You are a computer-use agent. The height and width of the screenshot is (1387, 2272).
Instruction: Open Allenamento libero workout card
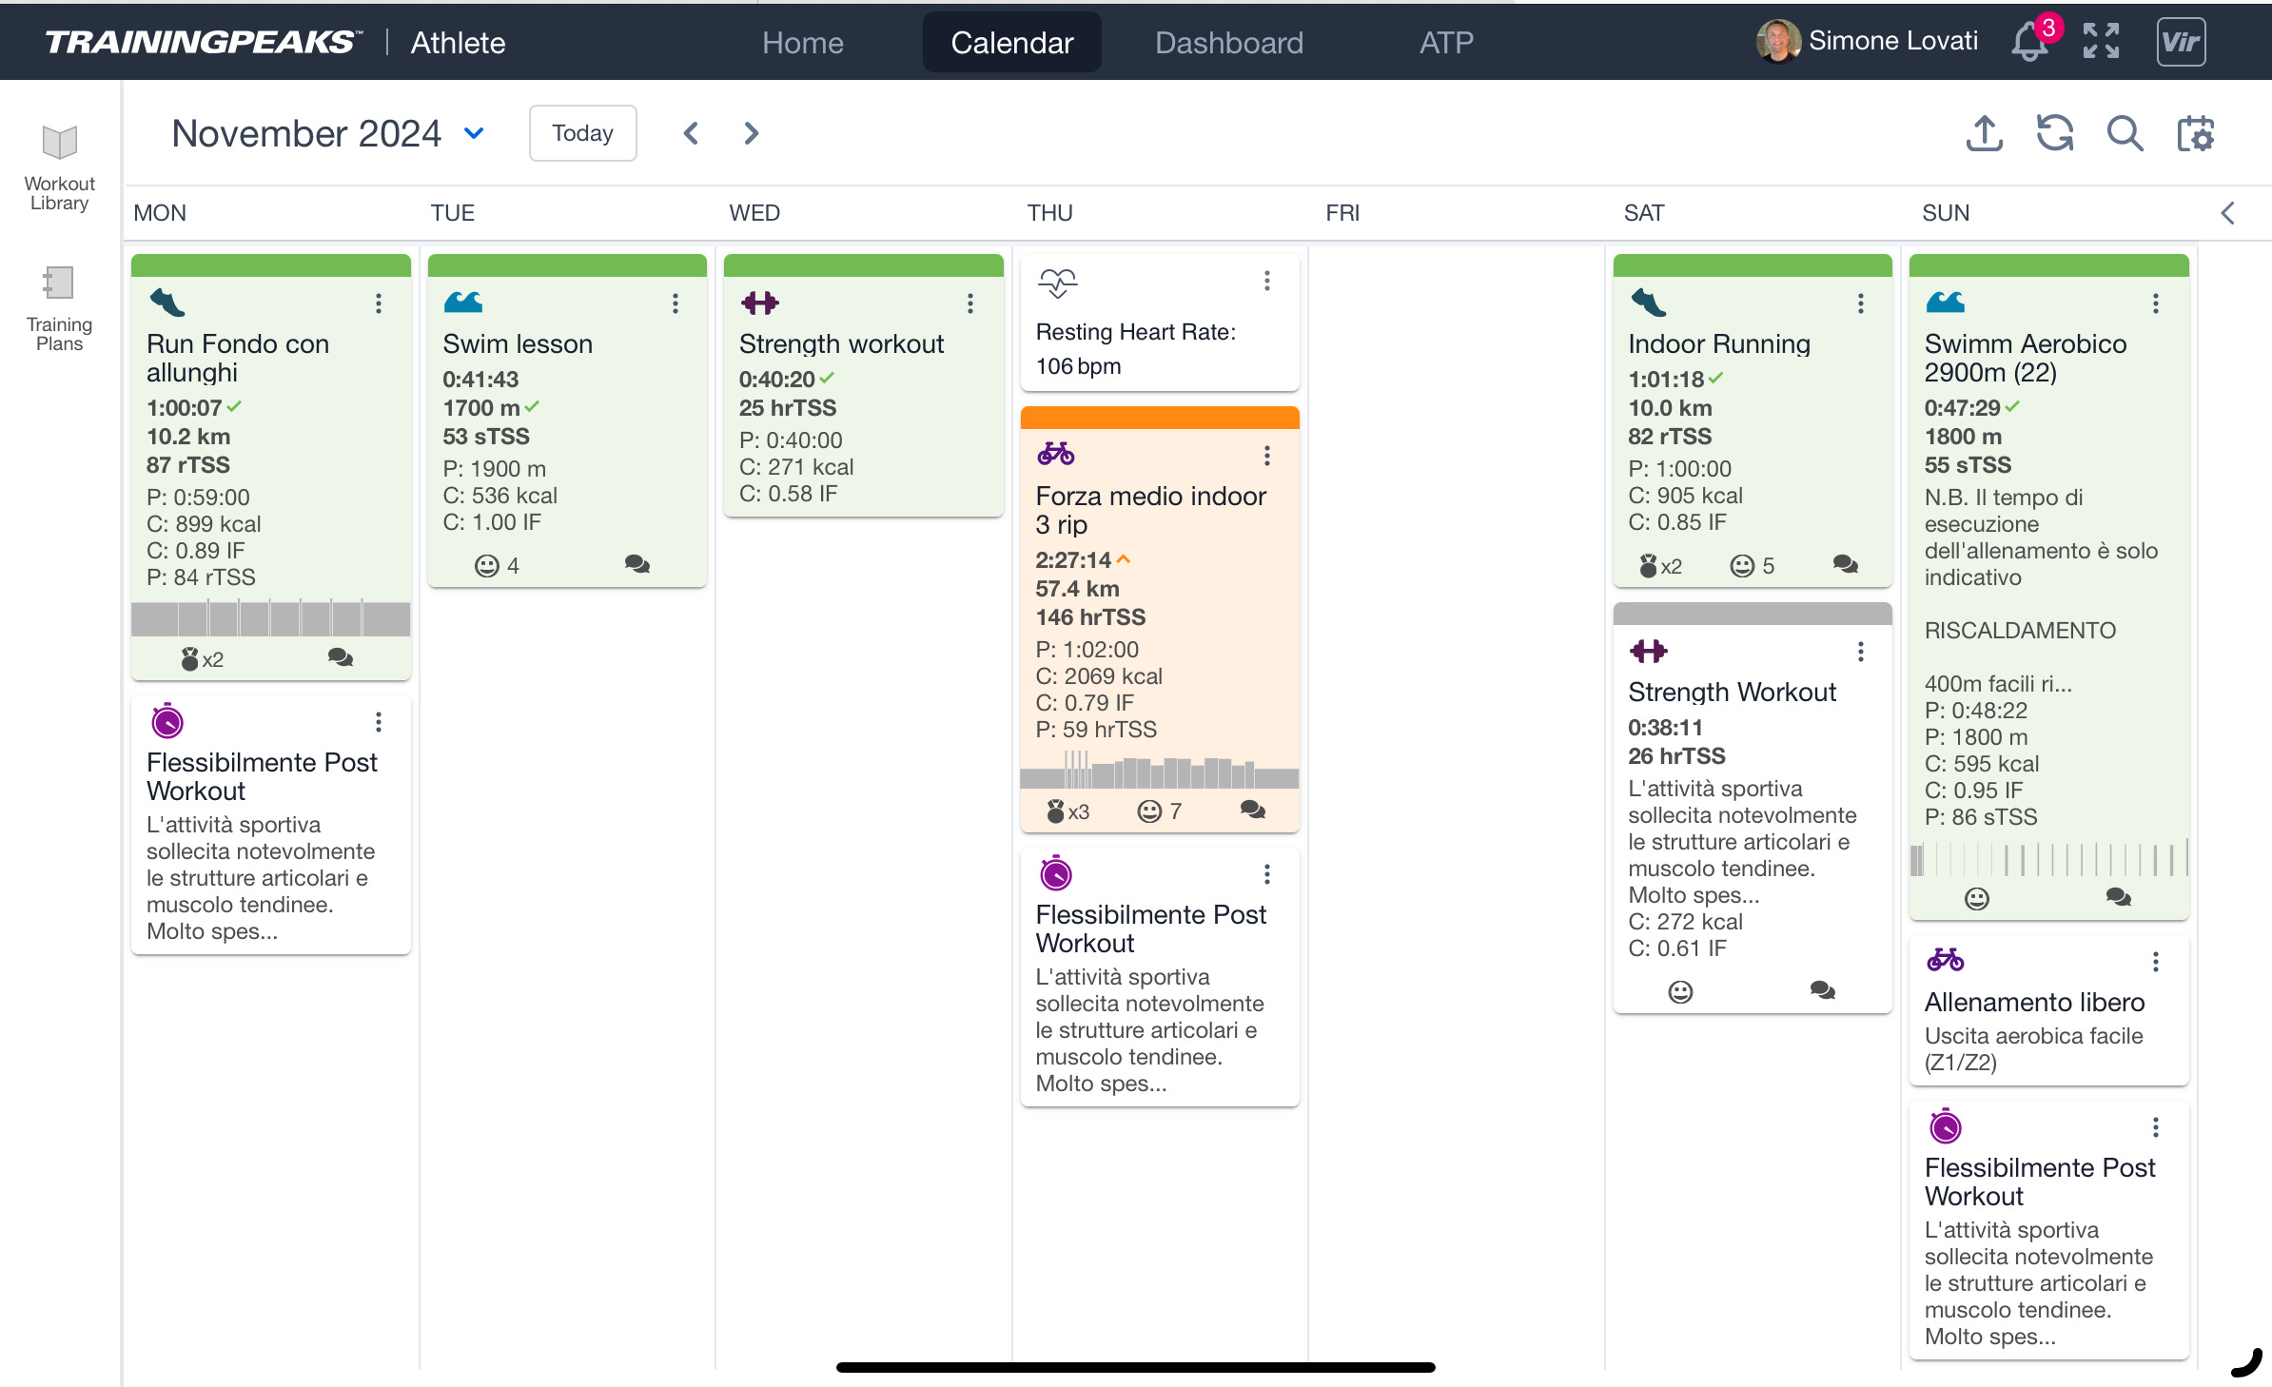pyautogui.click(x=2033, y=1003)
